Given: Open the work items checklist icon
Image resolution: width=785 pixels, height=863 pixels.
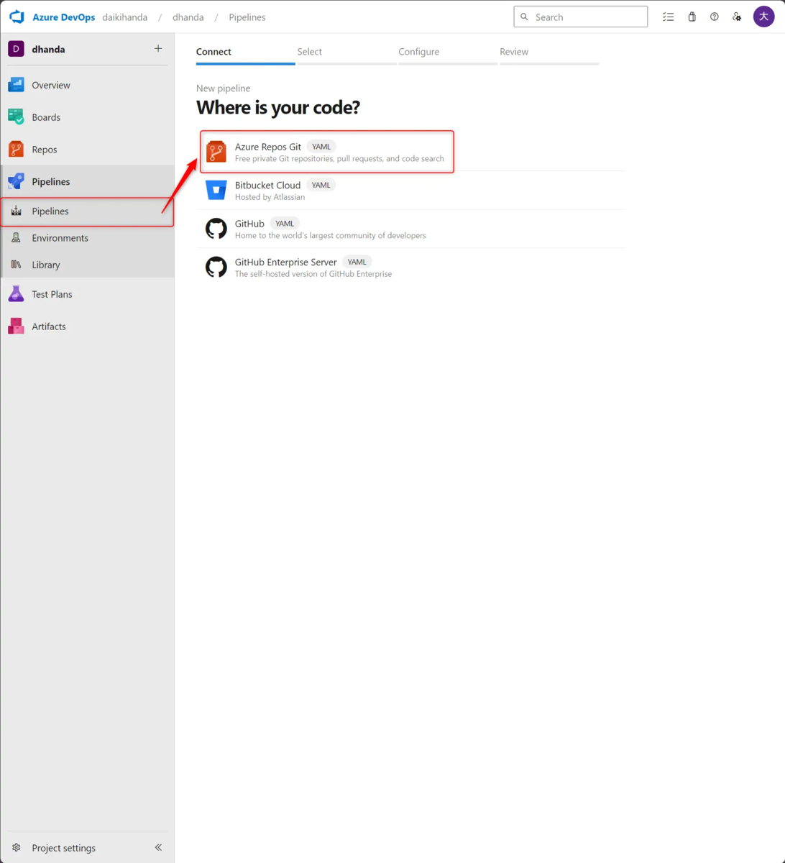Looking at the screenshot, I should (669, 17).
